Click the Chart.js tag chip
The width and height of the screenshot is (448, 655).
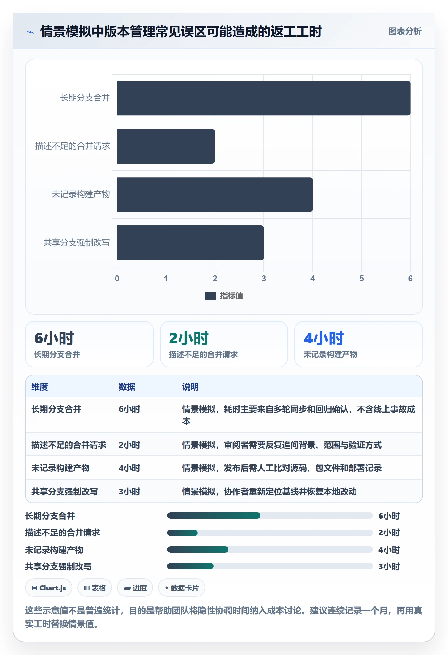[49, 588]
